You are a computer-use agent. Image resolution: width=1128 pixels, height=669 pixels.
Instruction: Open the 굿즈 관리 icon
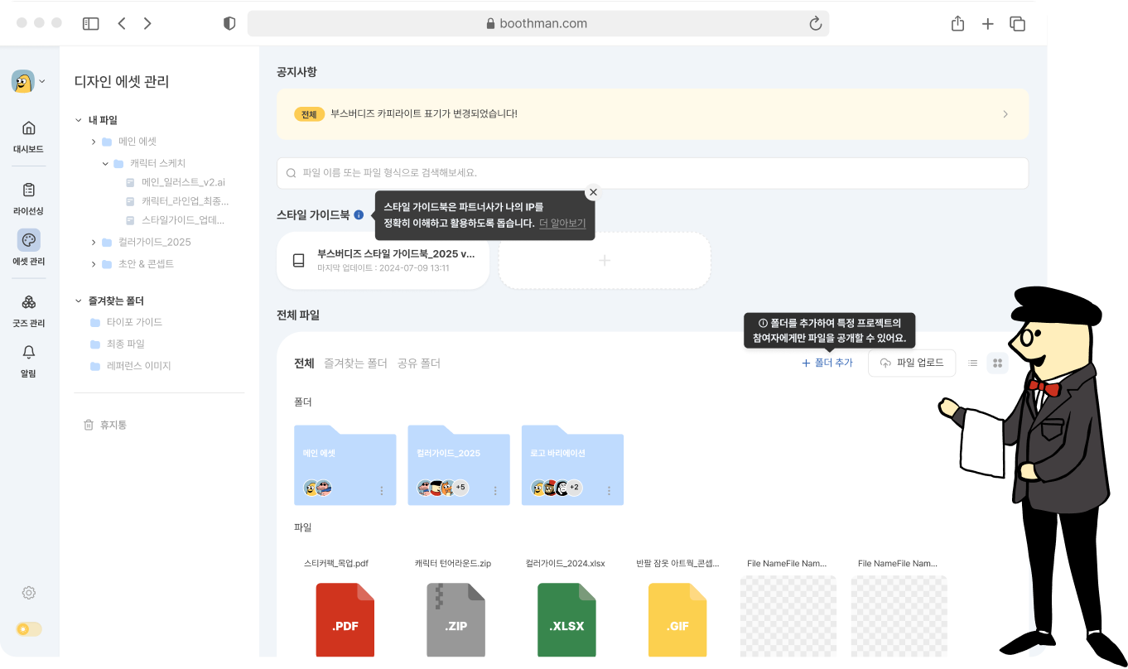[x=28, y=302]
